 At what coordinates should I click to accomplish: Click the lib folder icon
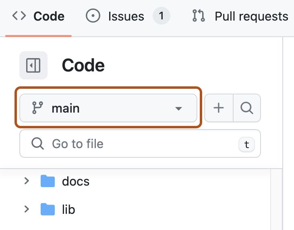point(48,209)
